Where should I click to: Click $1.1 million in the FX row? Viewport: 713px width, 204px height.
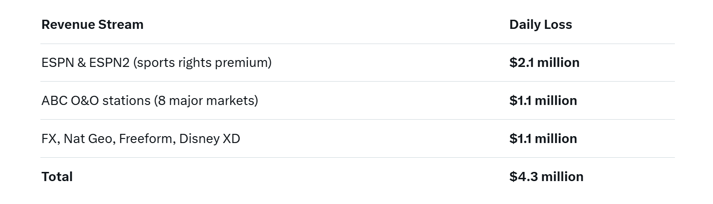[x=543, y=138]
